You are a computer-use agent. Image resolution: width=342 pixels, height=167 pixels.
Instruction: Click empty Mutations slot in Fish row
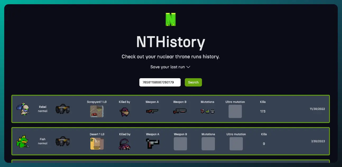pyautogui.click(x=208, y=144)
